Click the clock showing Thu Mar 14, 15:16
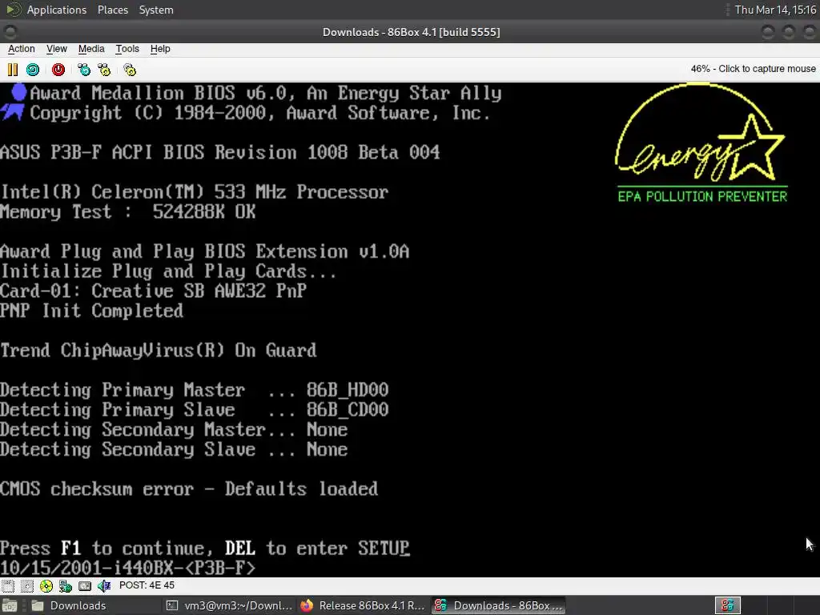The image size is (820, 615). [775, 10]
